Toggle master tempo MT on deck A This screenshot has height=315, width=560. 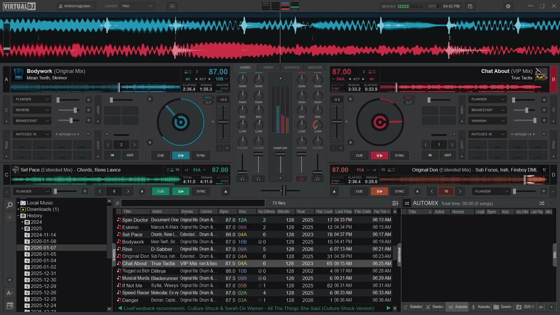tap(188, 79)
